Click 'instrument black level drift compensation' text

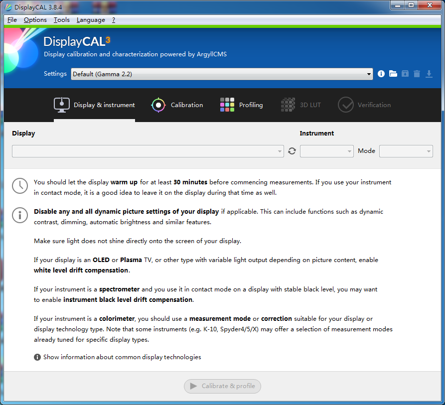[128, 300]
